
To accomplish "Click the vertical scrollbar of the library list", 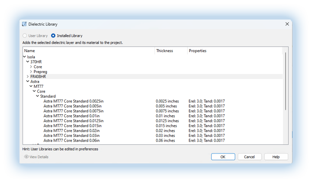I will (x=286, y=81).
